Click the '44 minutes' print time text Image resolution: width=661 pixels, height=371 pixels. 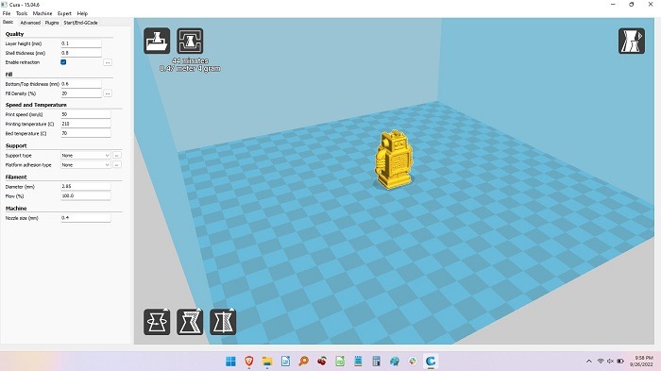tap(190, 60)
